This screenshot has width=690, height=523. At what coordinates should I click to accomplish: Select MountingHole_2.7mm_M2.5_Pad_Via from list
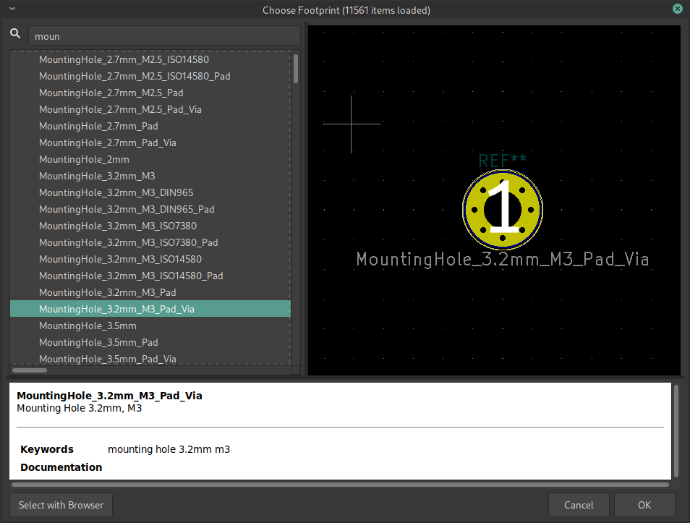click(x=120, y=109)
